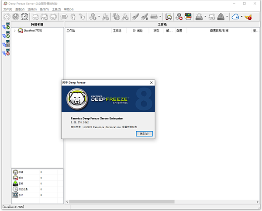
Task: Click the rocket with up arrow icon
Action: point(145,17)
